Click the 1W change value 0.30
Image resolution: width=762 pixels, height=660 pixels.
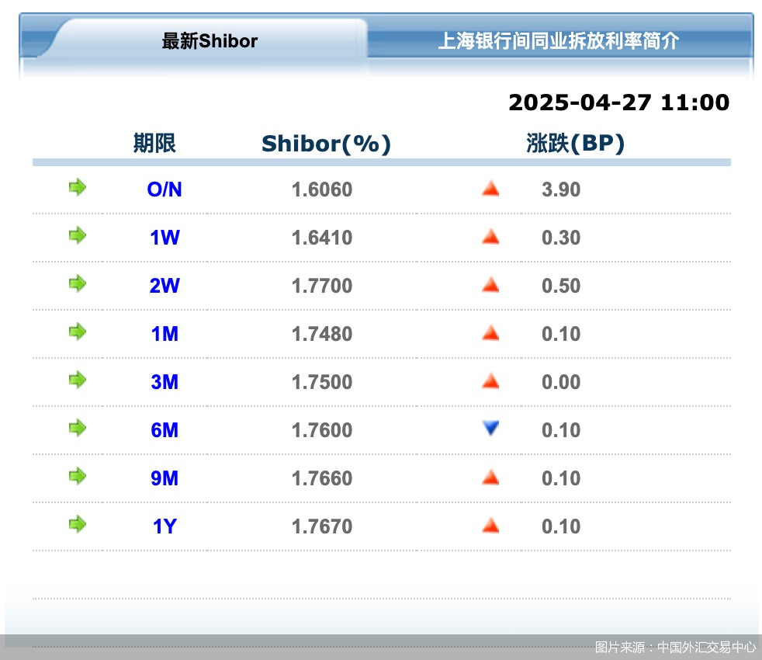[x=561, y=238]
